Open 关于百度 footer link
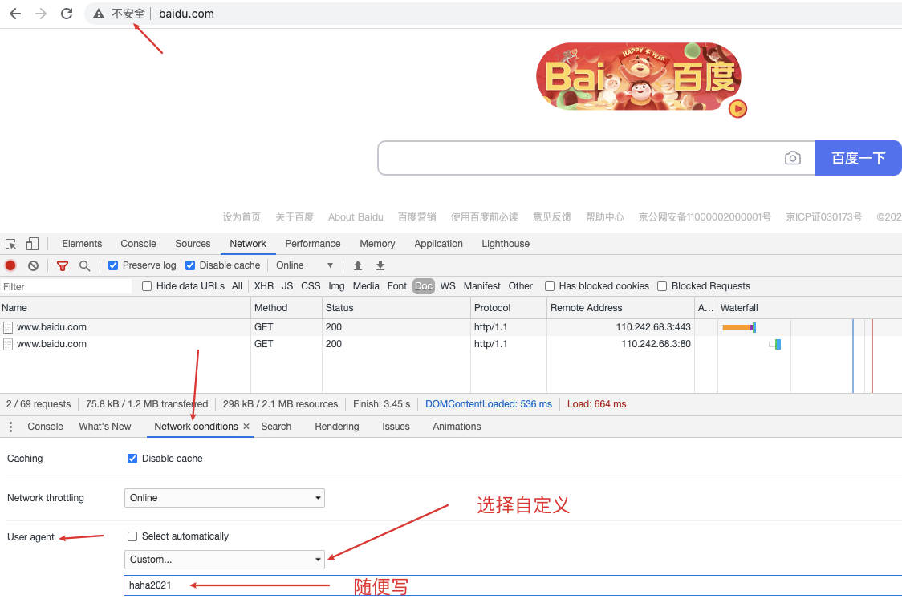Screen dimensions: 902x607 coord(295,217)
